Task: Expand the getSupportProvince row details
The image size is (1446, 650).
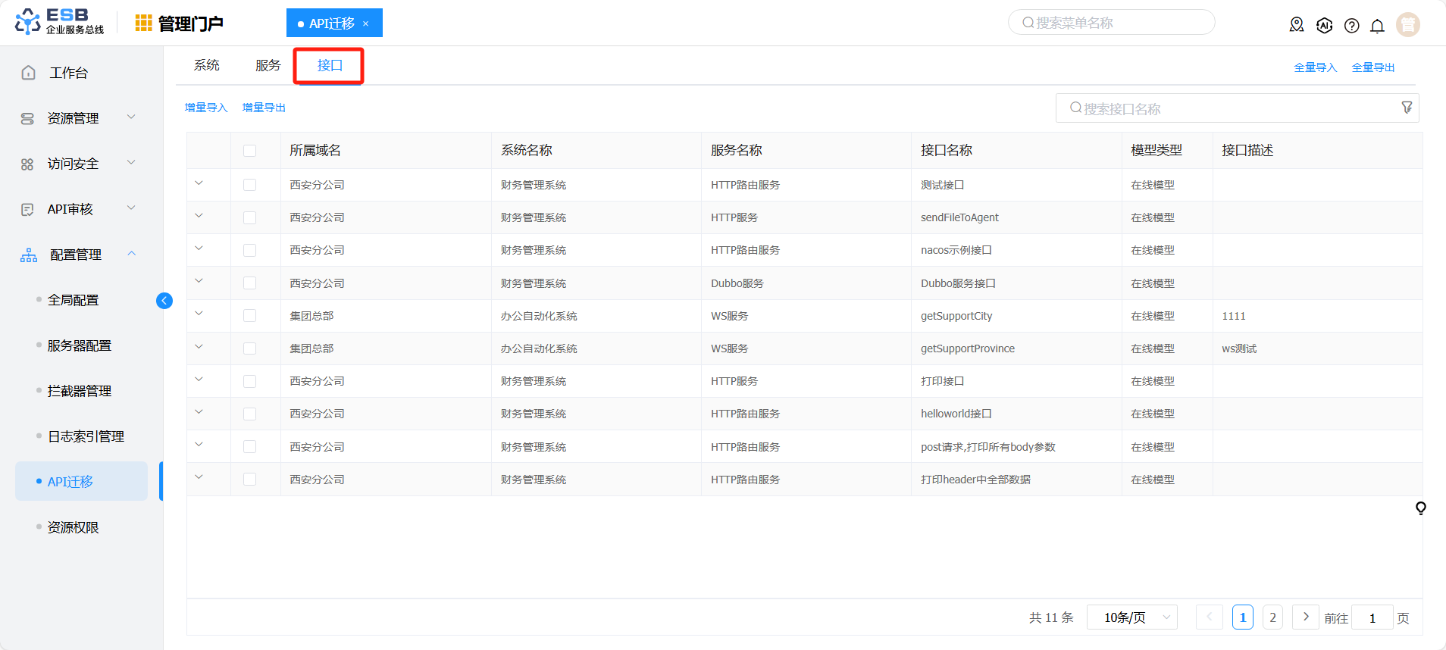Action: pos(199,347)
